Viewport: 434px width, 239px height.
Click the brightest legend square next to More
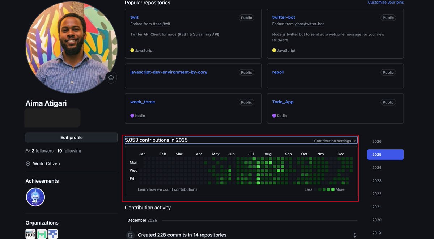tap(333, 189)
